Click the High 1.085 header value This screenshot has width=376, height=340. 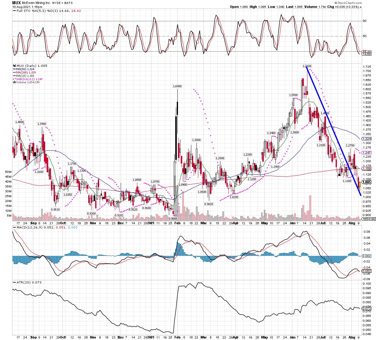(258, 7)
